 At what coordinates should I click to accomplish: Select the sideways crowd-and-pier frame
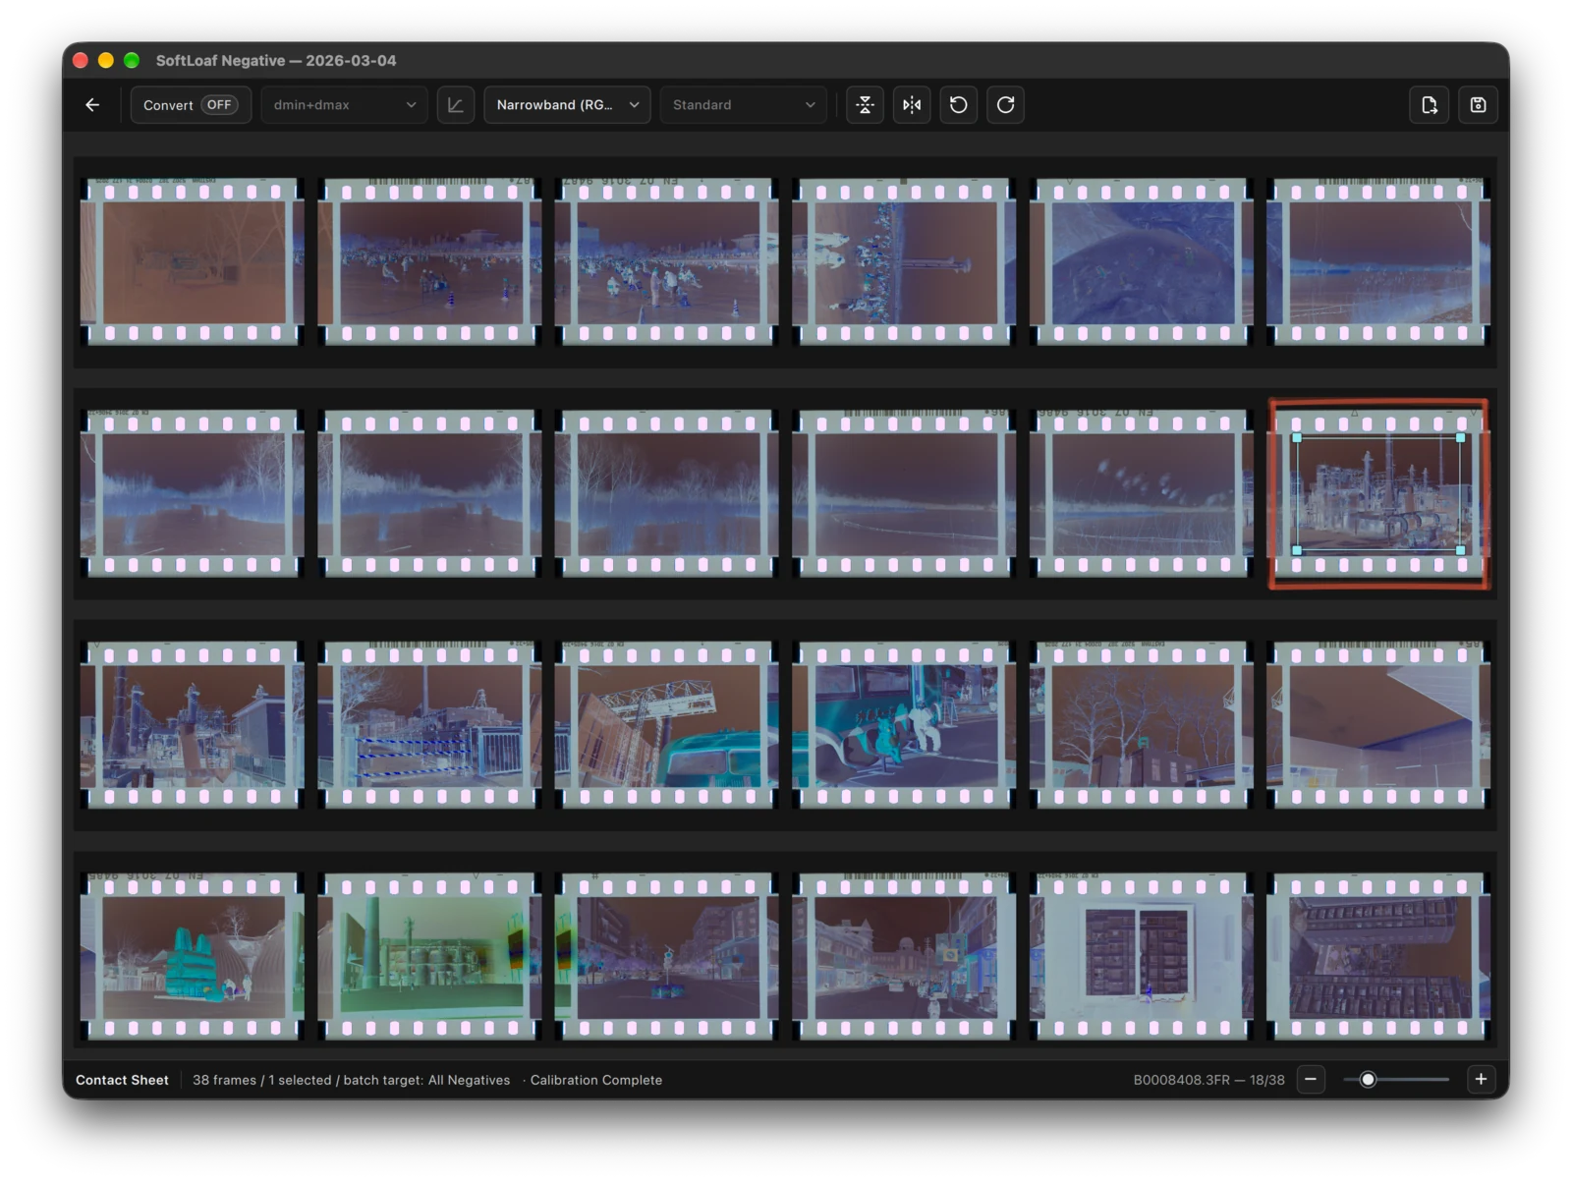coord(904,261)
